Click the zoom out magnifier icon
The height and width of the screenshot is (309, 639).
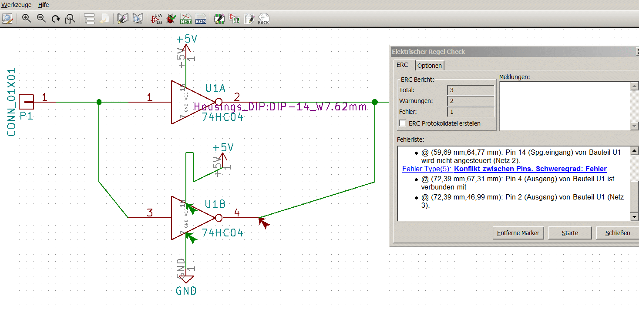41,19
